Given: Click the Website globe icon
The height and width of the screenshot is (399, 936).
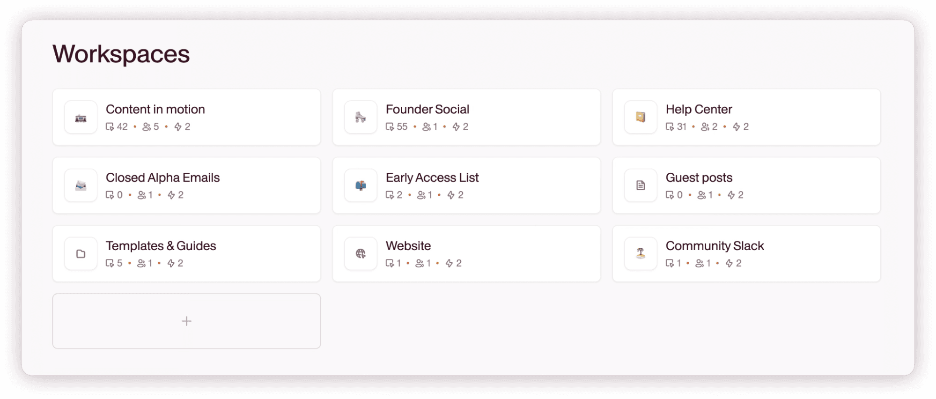Looking at the screenshot, I should 361,254.
